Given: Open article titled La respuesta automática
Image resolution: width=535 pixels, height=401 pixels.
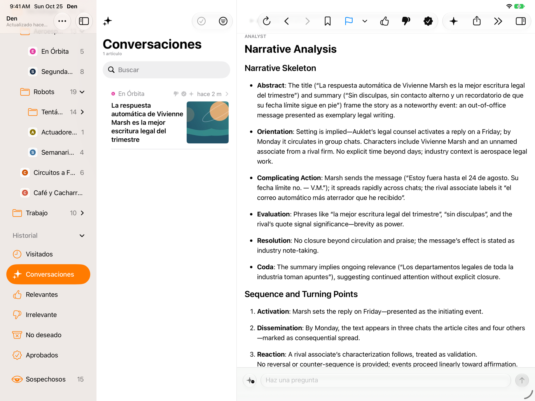Looking at the screenshot, I should [147, 122].
